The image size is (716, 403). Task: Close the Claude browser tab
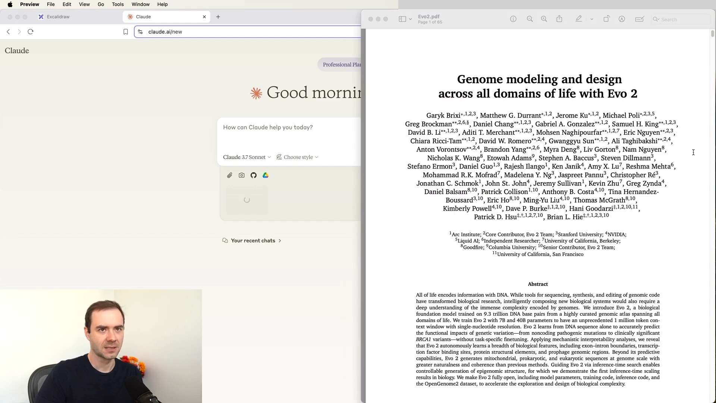click(204, 17)
